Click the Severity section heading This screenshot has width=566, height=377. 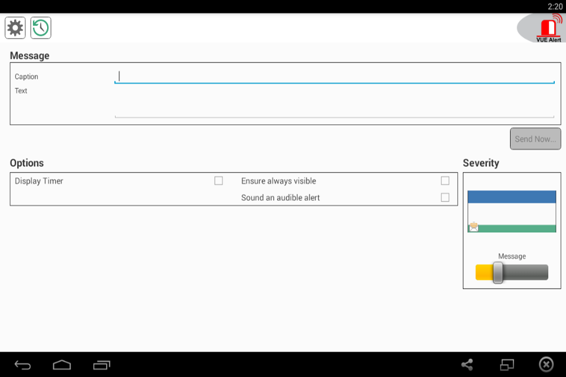tap(481, 163)
